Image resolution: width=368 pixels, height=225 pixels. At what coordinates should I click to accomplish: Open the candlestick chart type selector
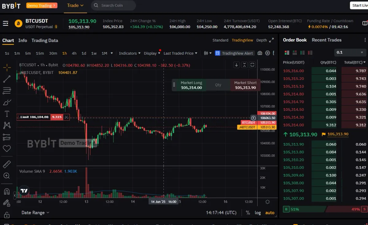pos(208,53)
